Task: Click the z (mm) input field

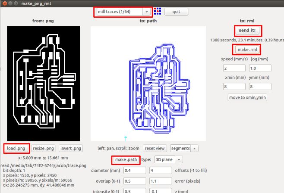Action: [161, 191]
